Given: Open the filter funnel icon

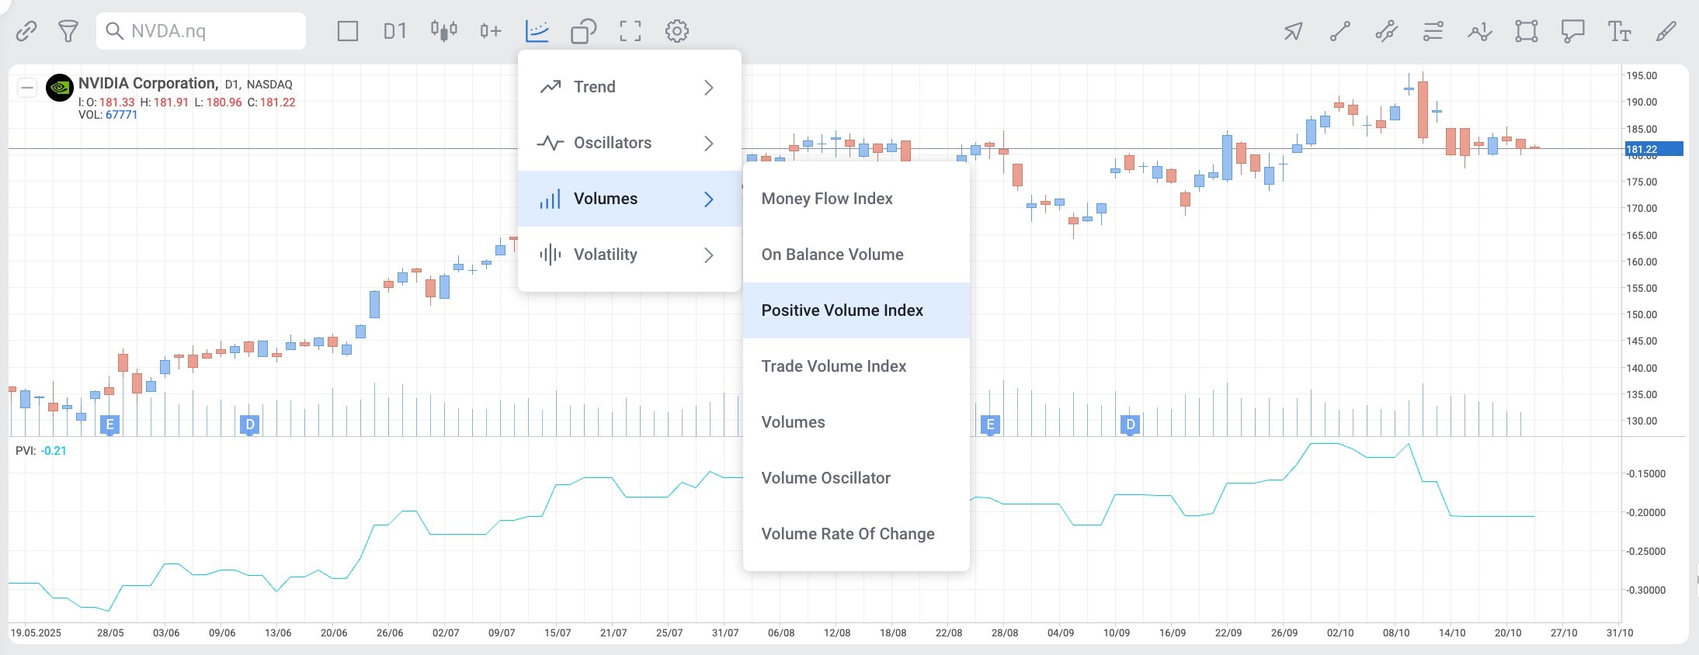Looking at the screenshot, I should 68,31.
